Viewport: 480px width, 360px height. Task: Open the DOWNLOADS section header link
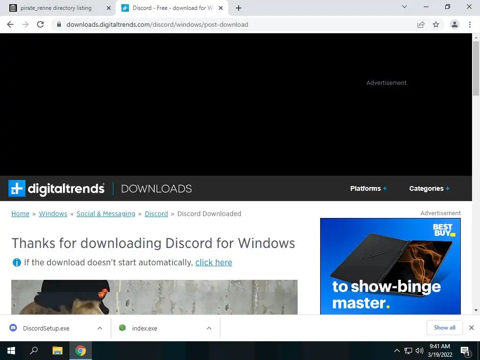(157, 188)
